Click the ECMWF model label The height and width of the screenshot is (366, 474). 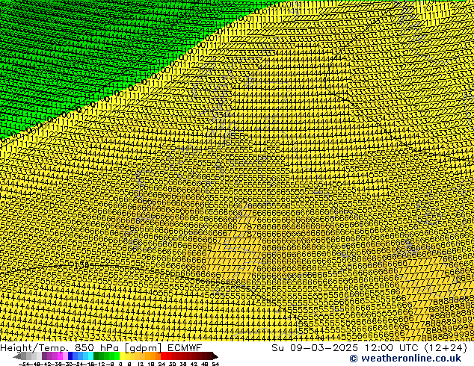click(x=184, y=348)
